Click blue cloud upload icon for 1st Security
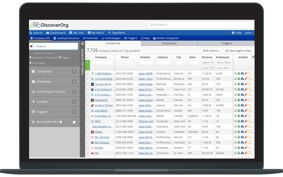Screen dimensions: 283x177 click(x=242, y=84)
